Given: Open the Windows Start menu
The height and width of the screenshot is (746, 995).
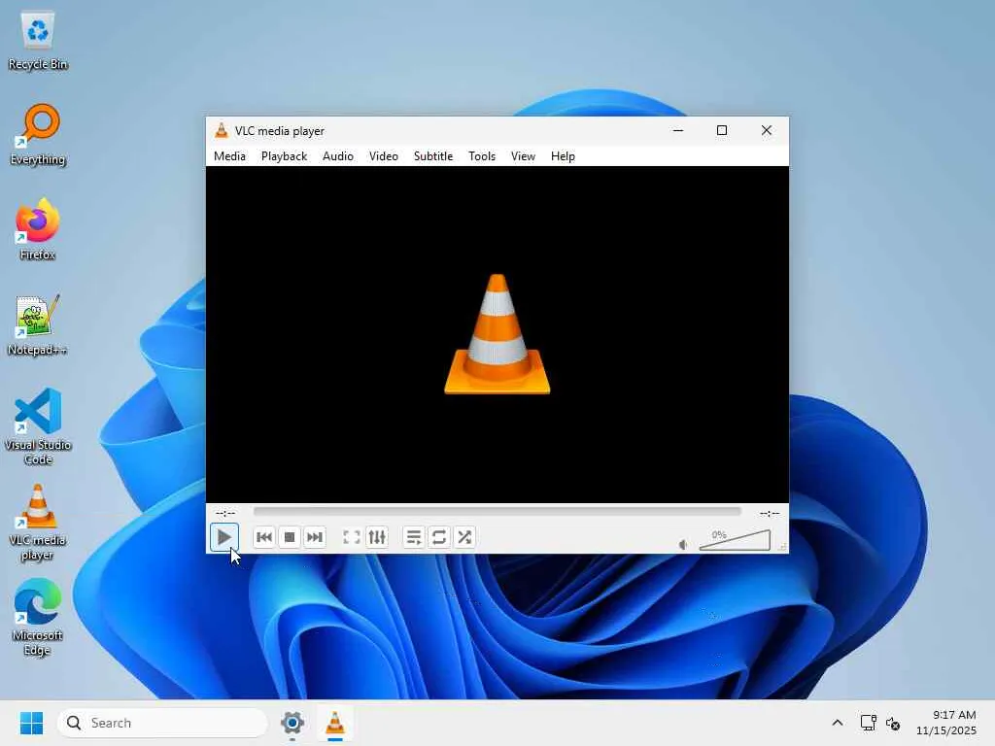Looking at the screenshot, I should tap(31, 723).
